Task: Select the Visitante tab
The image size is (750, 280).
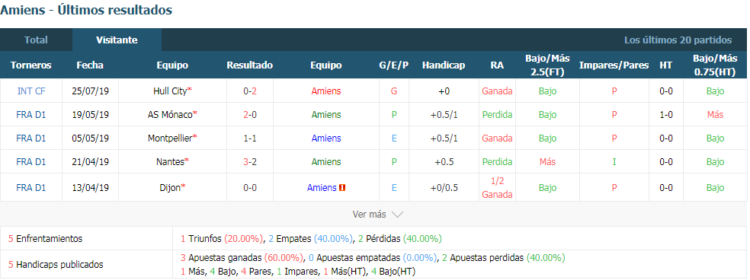Action: click(x=117, y=40)
